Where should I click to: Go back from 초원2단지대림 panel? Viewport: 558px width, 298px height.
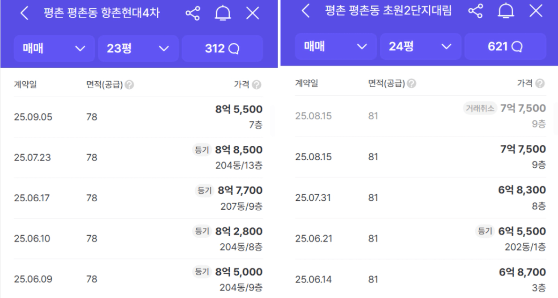tap(305, 11)
